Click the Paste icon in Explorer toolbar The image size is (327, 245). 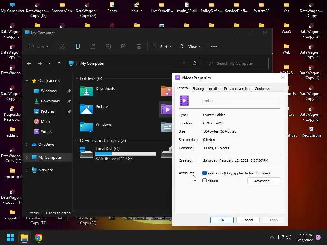click(x=93, y=46)
